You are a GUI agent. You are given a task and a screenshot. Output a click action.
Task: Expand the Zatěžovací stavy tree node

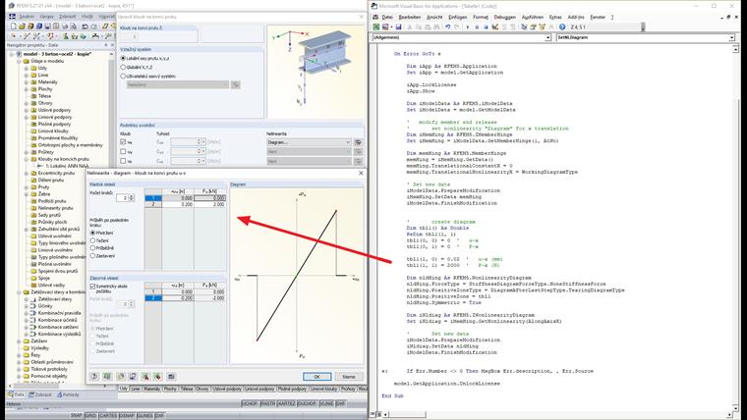coord(27,299)
